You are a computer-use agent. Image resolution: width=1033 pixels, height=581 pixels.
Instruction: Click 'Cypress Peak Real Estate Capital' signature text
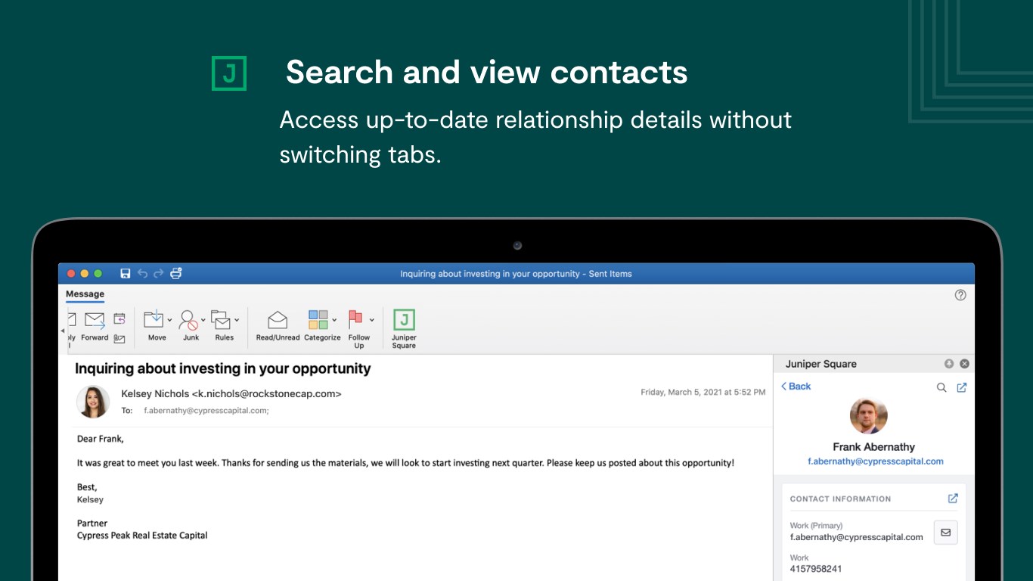[142, 535]
